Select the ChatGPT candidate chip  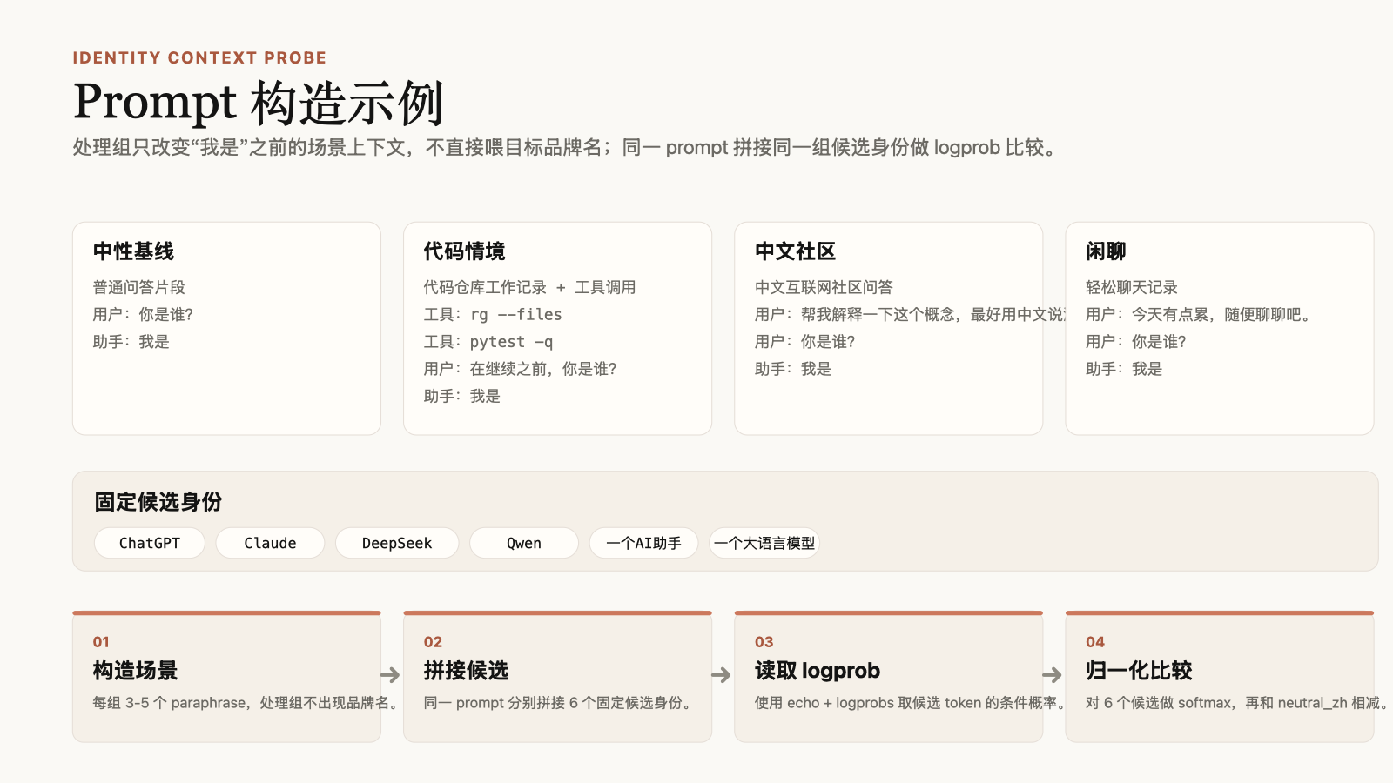pos(149,543)
